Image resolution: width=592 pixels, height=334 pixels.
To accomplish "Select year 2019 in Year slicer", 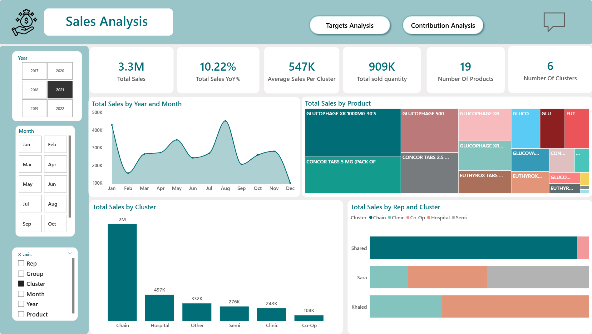I will pyautogui.click(x=34, y=108).
